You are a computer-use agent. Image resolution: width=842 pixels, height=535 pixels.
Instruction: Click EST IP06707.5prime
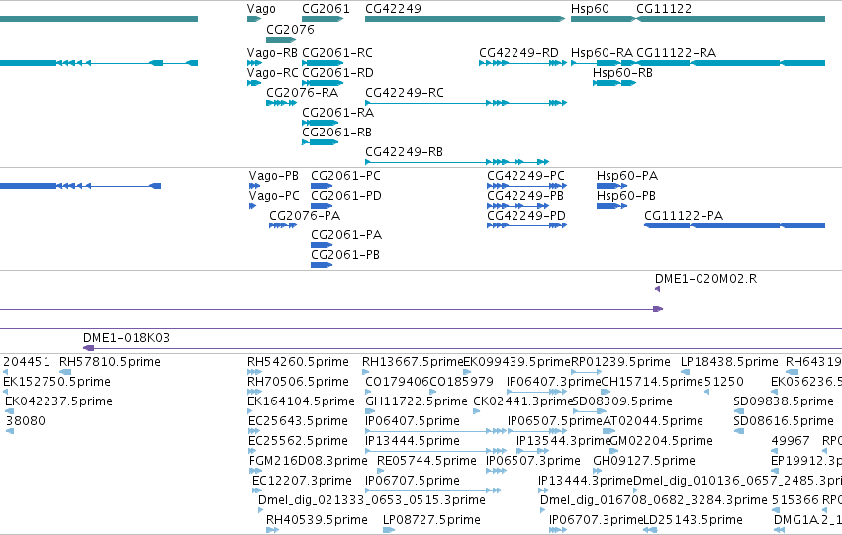pos(413,481)
